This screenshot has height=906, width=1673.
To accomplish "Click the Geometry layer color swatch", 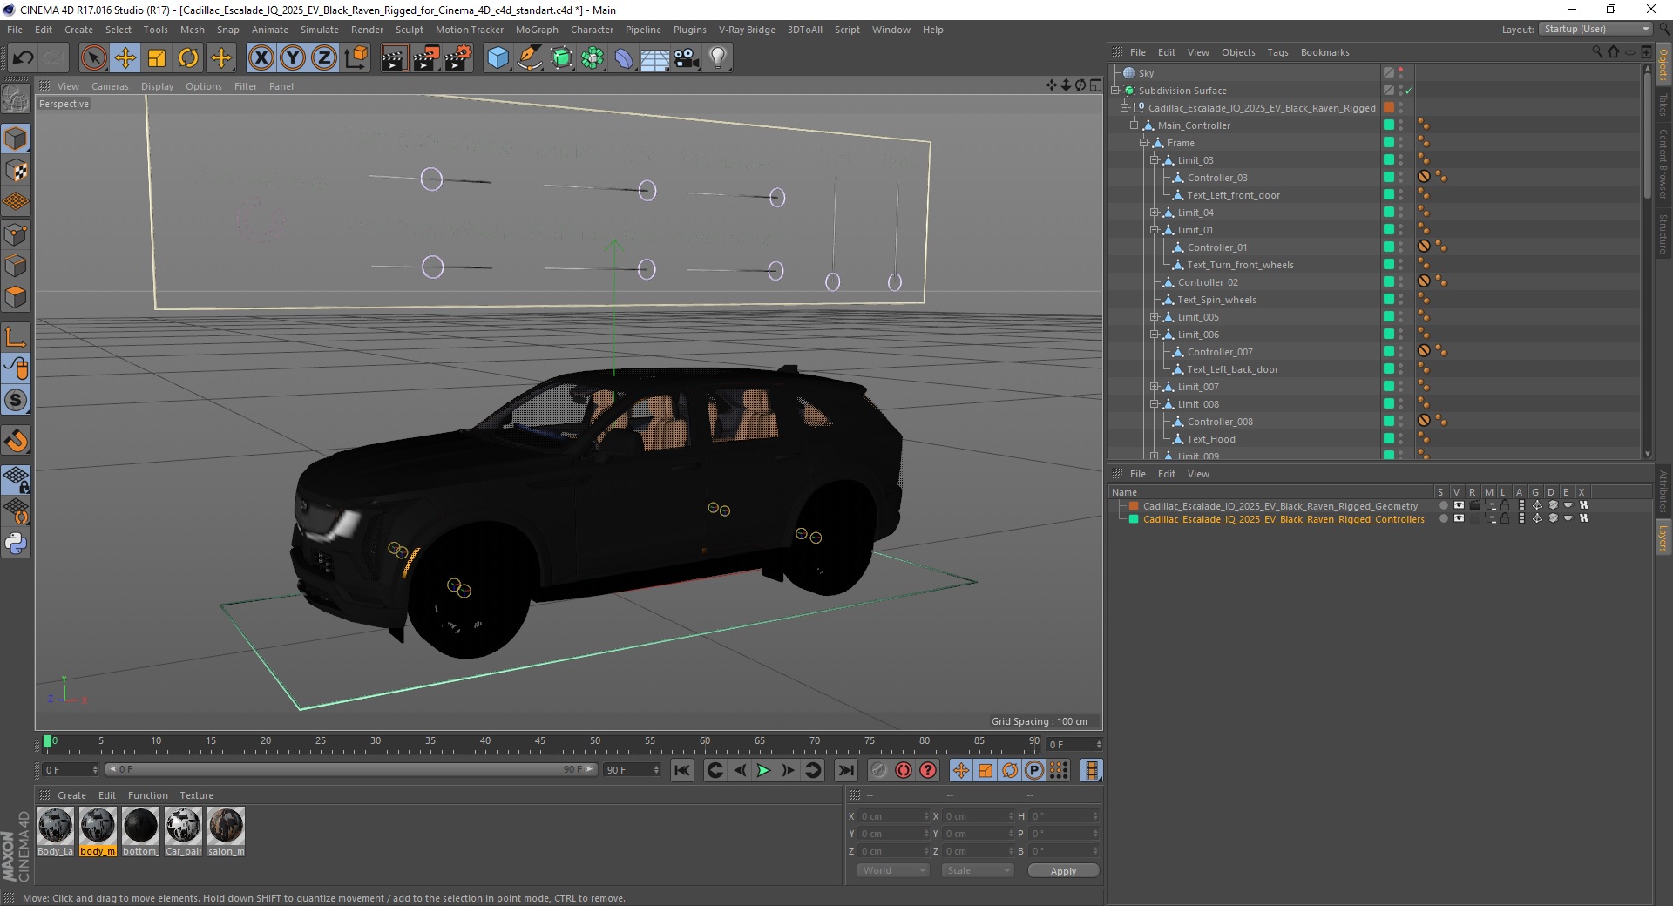I will (x=1134, y=505).
